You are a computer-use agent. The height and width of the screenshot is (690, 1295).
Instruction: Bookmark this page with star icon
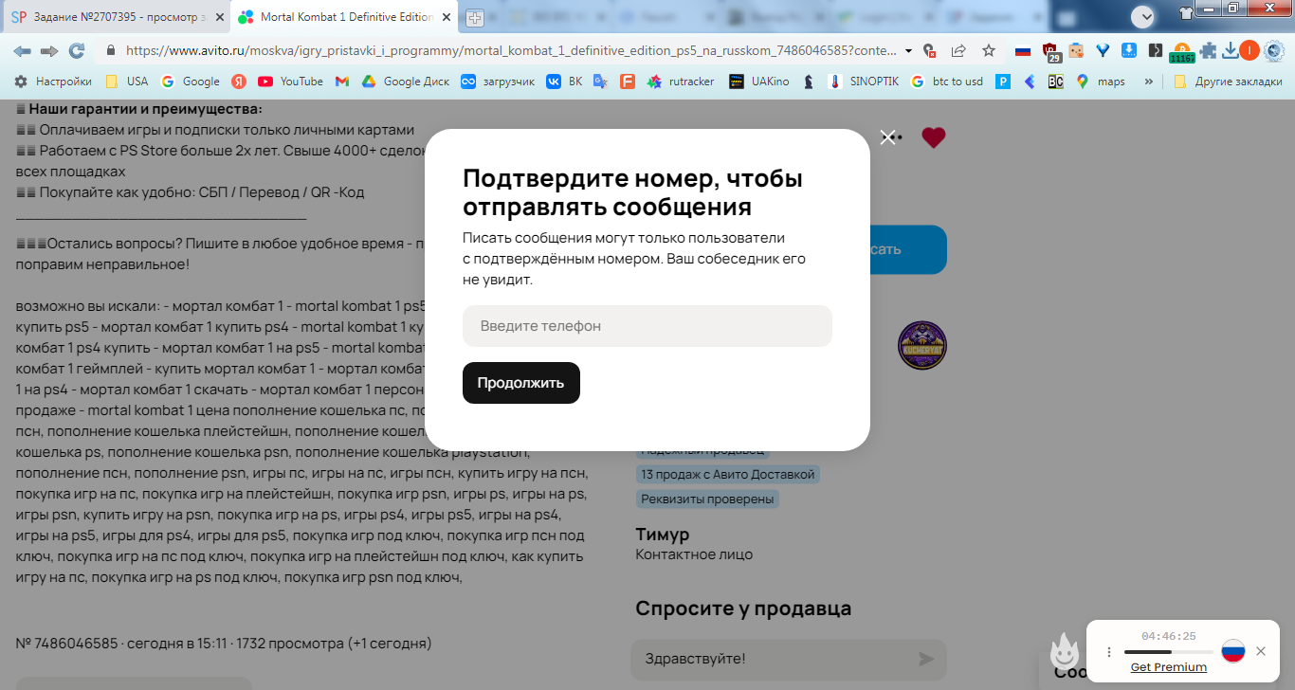coord(989,50)
